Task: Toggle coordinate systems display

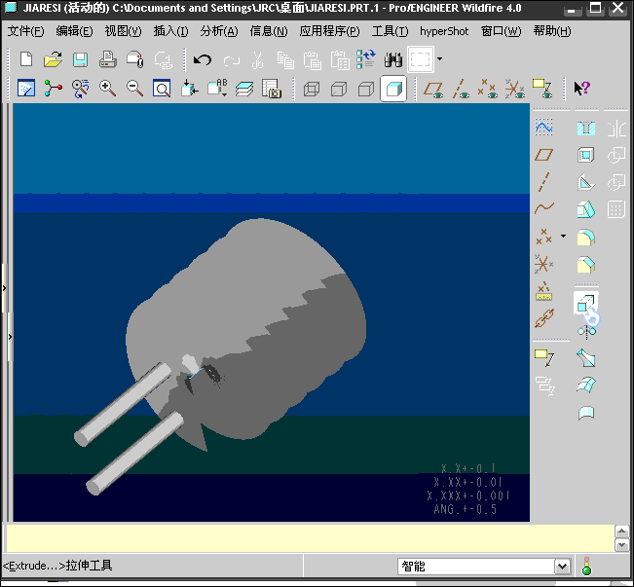Action: coord(515,89)
